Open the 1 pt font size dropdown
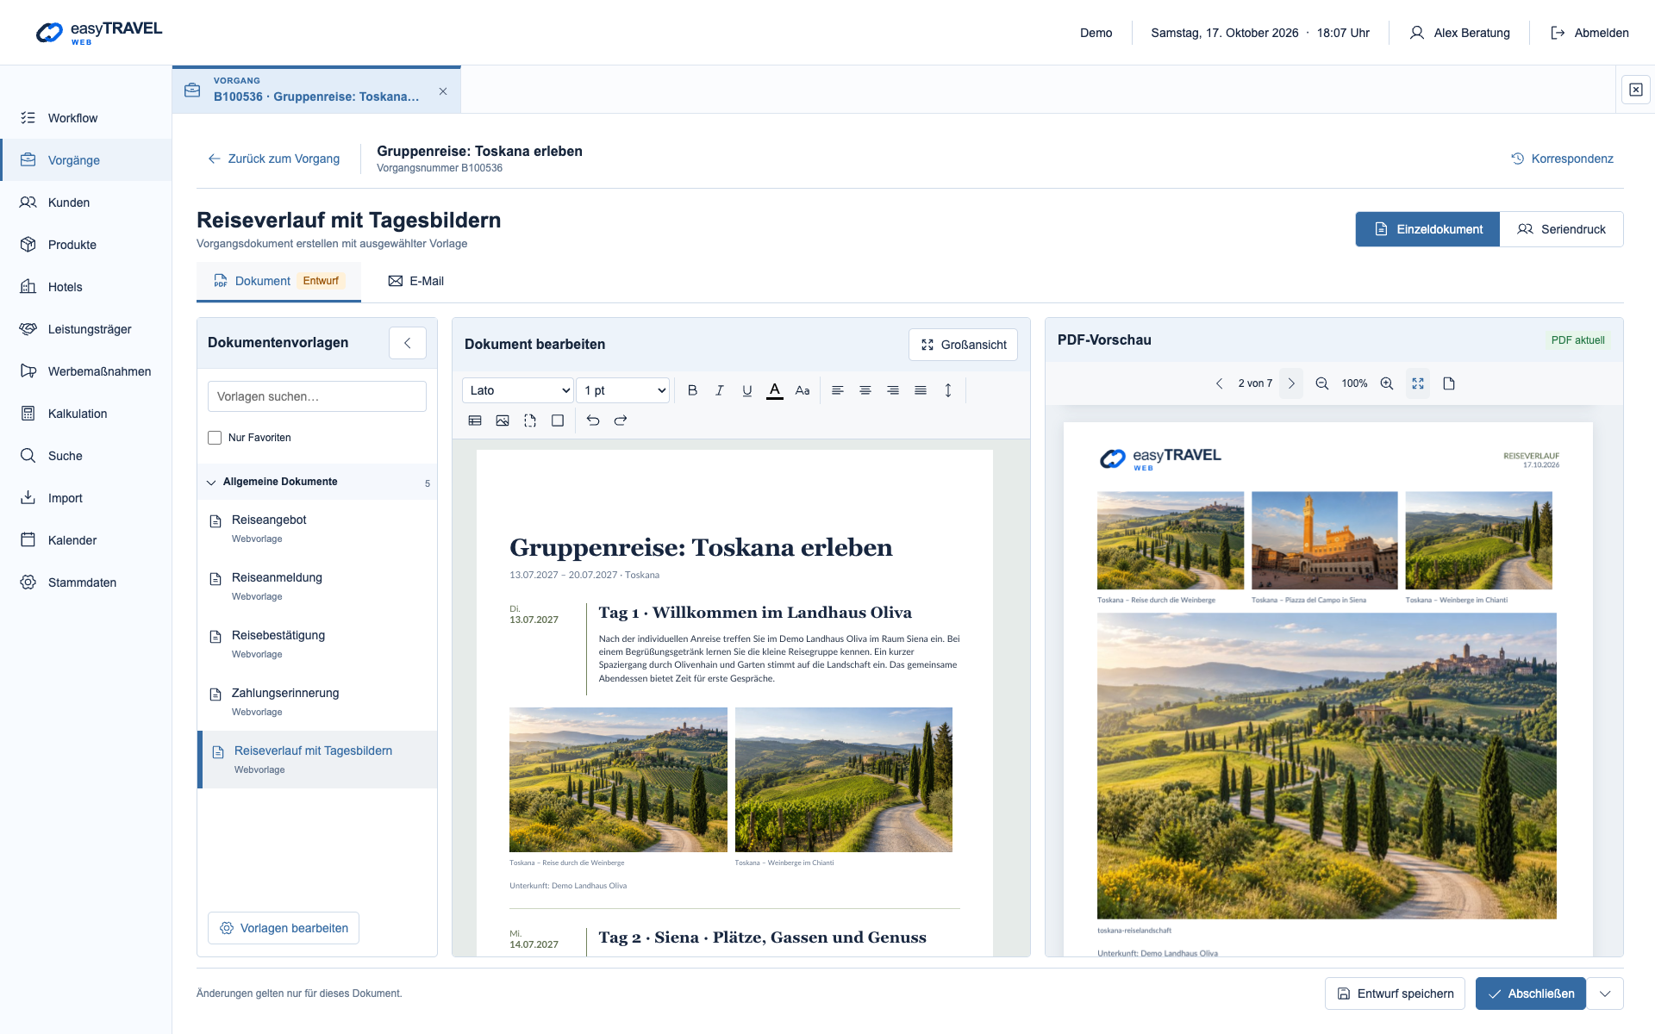Viewport: 1655px width, 1034px height. (622, 390)
